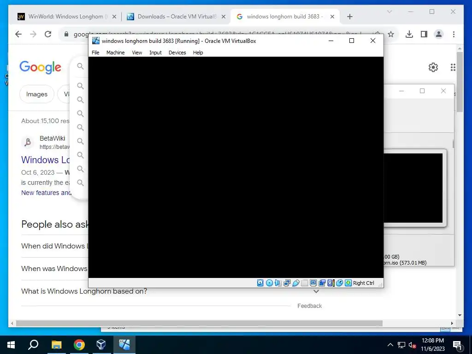Close the Google search tab

tap(332, 17)
